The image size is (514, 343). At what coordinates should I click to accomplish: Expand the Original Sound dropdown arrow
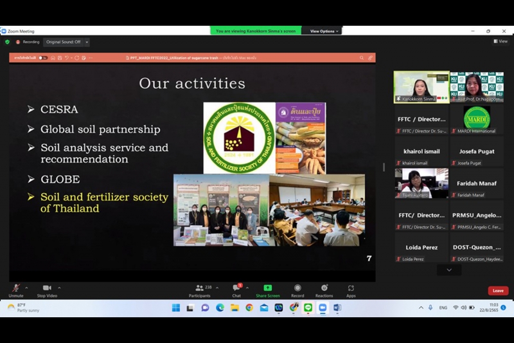tap(87, 42)
